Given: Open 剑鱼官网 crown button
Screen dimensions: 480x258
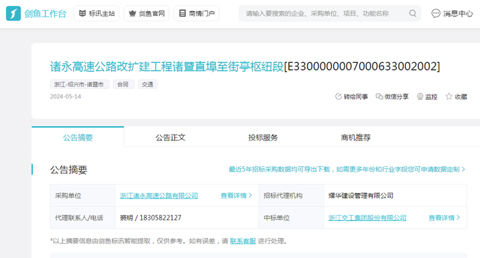Looking at the screenshot, I should click(146, 14).
